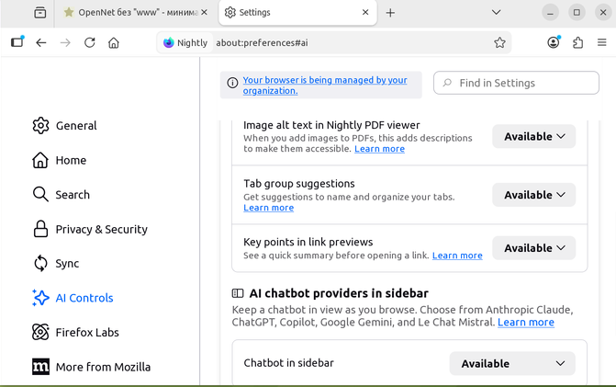The image size is (616, 387).
Task: Click Learn more under Tab group suggestions
Action: pyautogui.click(x=268, y=208)
